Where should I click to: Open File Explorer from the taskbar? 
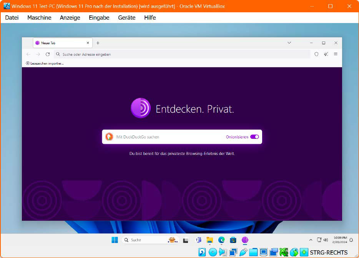pos(210,240)
